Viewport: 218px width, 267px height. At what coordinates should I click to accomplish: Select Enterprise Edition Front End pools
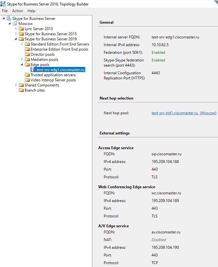pos(59,49)
